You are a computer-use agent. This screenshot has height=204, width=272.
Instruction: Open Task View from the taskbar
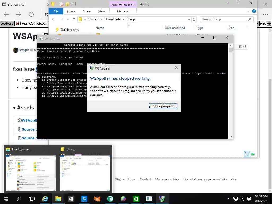(32, 199)
